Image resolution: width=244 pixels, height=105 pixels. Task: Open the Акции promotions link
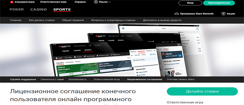pos(231,14)
